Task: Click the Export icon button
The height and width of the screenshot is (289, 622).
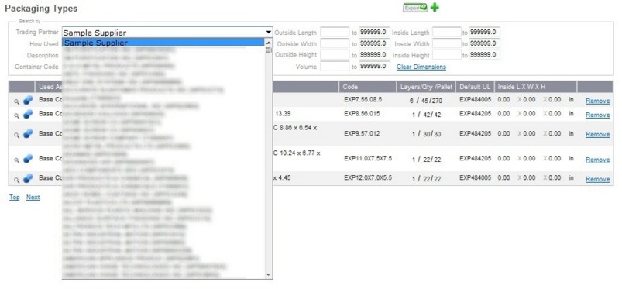Action: (x=415, y=8)
